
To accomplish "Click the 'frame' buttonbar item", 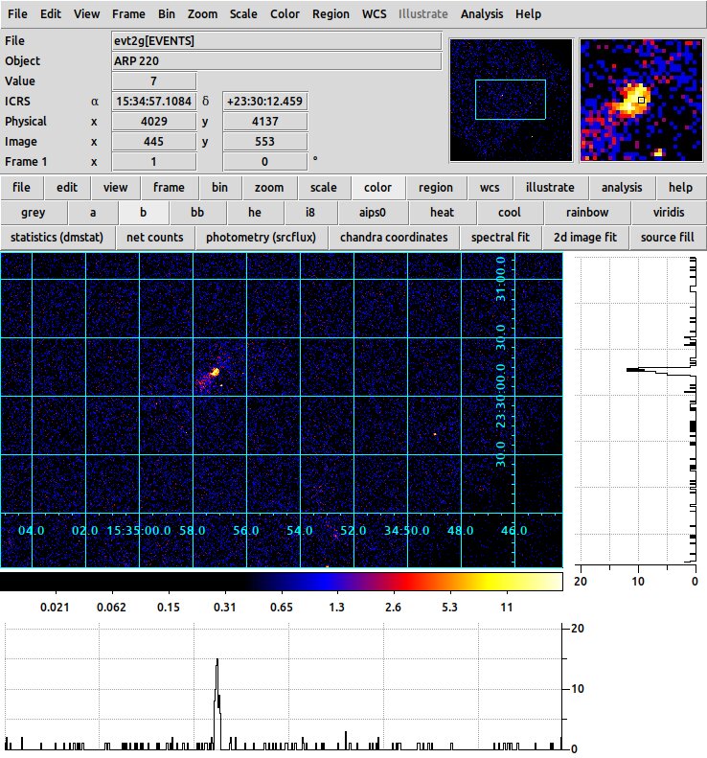I will tap(169, 188).
